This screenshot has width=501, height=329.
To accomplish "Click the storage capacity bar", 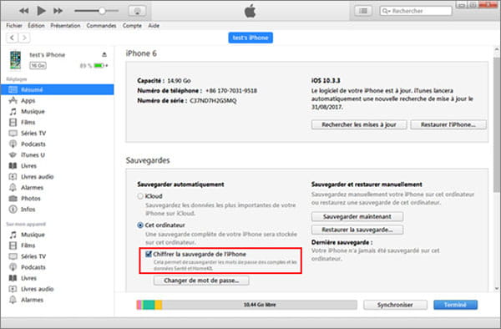I will (x=246, y=305).
